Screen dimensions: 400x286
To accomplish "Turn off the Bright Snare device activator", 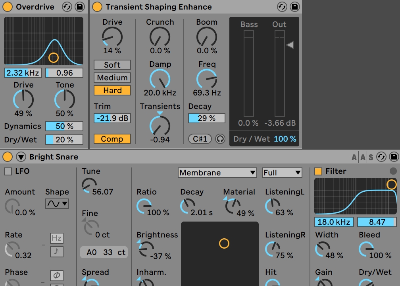I will (x=8, y=157).
